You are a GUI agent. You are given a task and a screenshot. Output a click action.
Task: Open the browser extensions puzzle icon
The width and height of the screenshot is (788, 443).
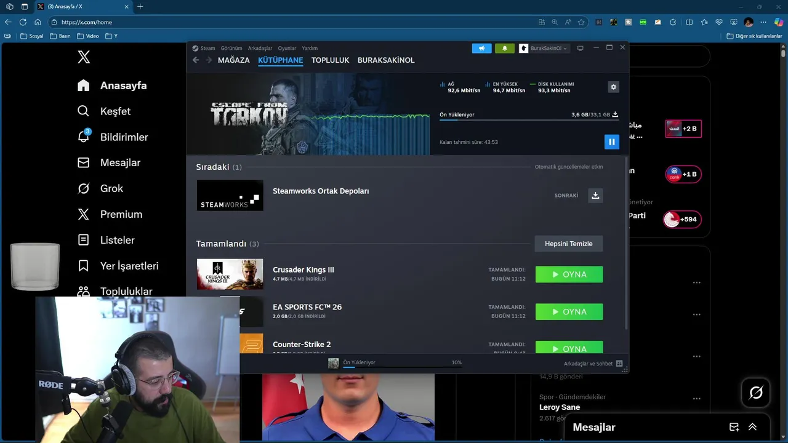click(x=673, y=22)
